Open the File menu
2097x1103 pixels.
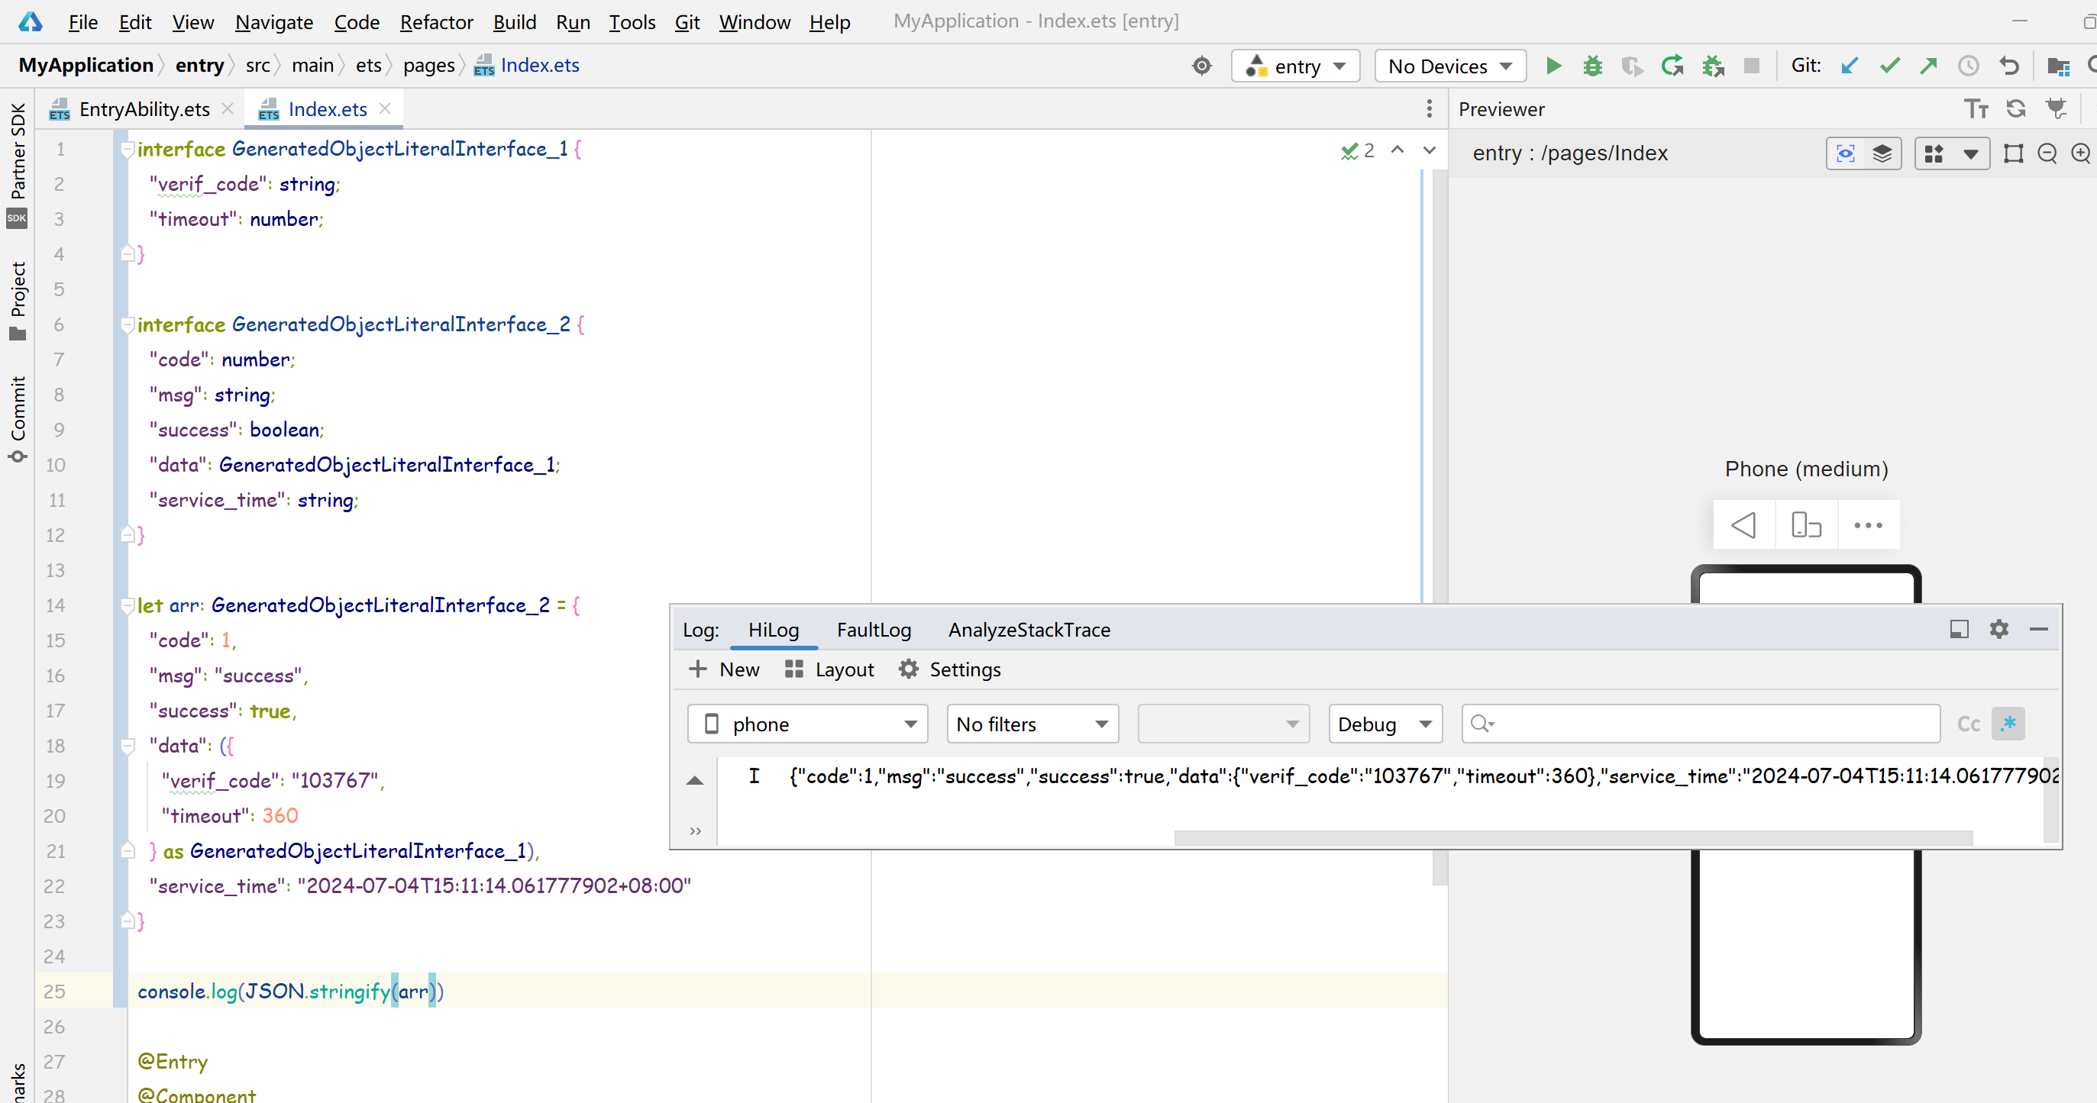(x=83, y=22)
